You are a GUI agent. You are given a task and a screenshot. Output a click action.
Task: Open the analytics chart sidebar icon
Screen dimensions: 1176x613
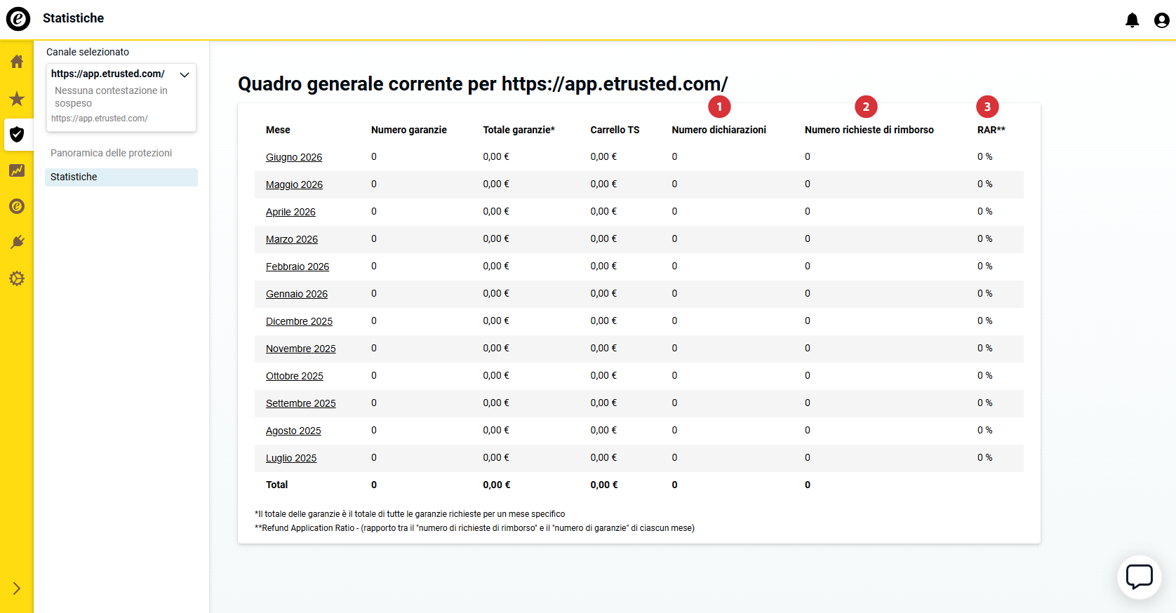pos(17,170)
